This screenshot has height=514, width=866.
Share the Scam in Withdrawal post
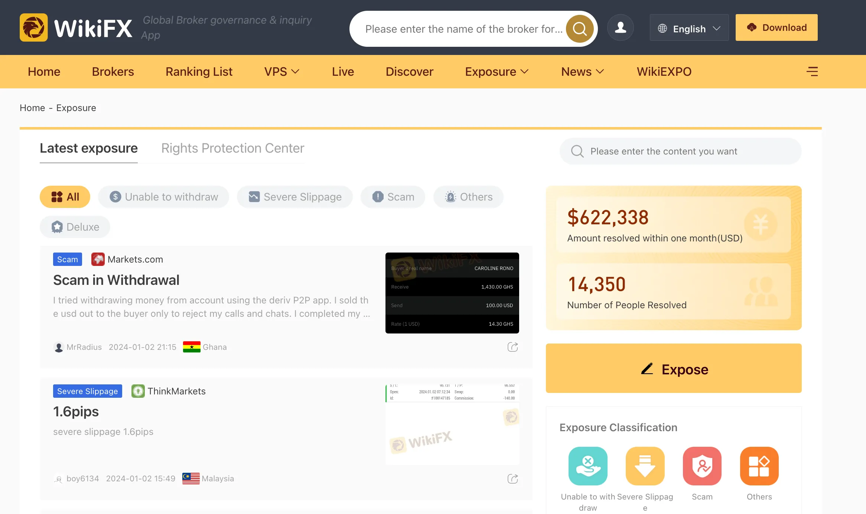click(512, 347)
